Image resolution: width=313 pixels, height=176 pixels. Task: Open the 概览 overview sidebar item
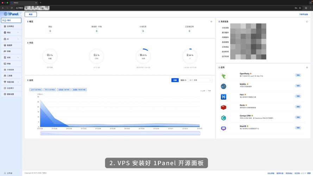pyautogui.click(x=11, y=20)
